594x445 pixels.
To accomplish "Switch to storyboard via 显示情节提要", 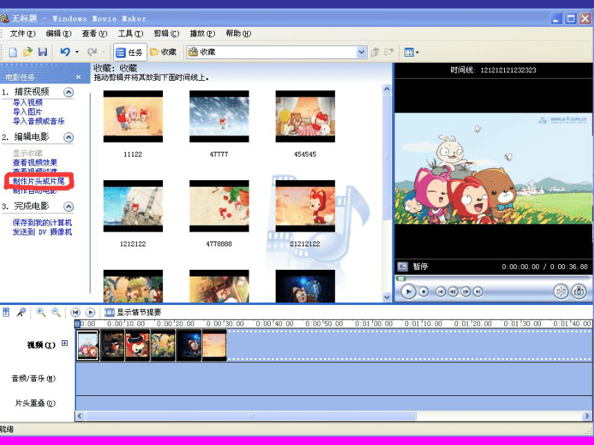I will click(x=133, y=312).
